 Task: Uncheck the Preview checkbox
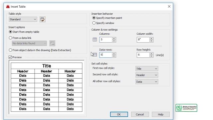pos(10,57)
